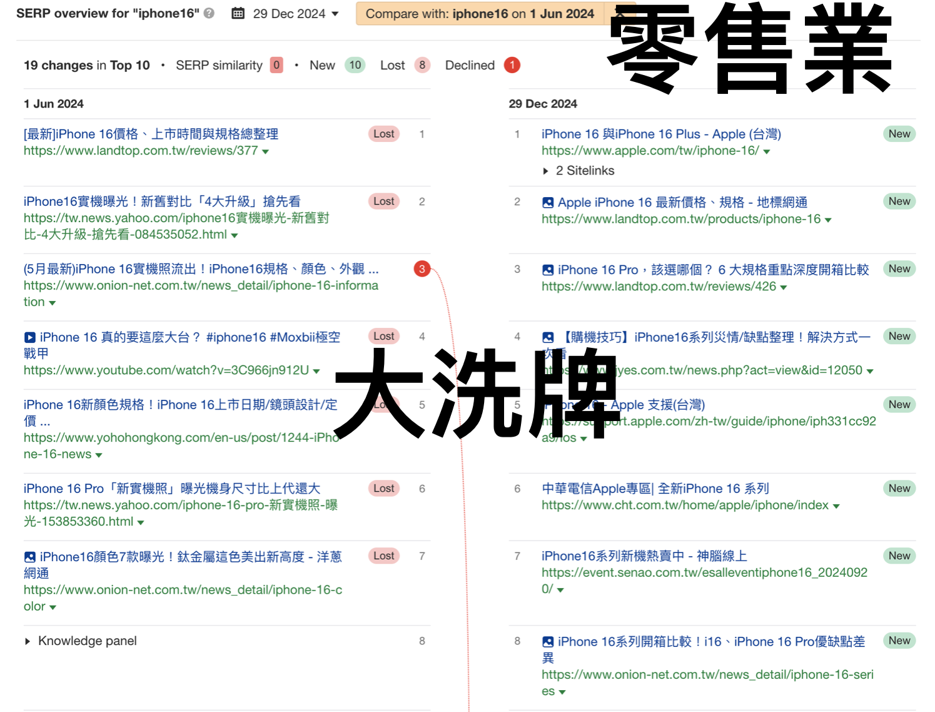Expand the event.senao.com.tw URL dropdown
935x712 pixels.
(x=560, y=590)
